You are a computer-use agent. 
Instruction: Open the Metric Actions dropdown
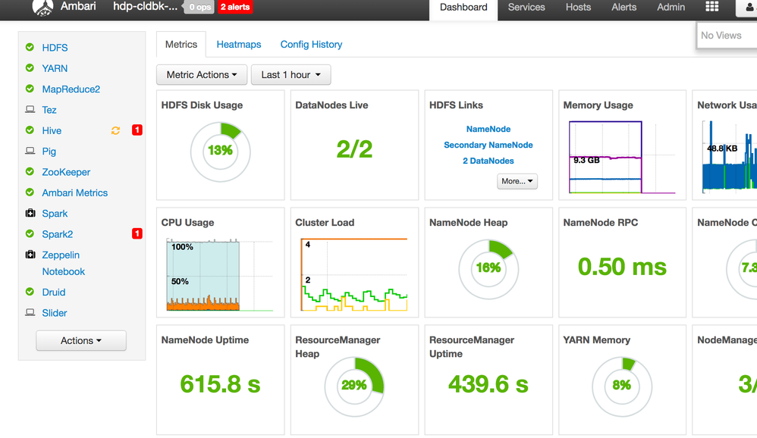[202, 75]
